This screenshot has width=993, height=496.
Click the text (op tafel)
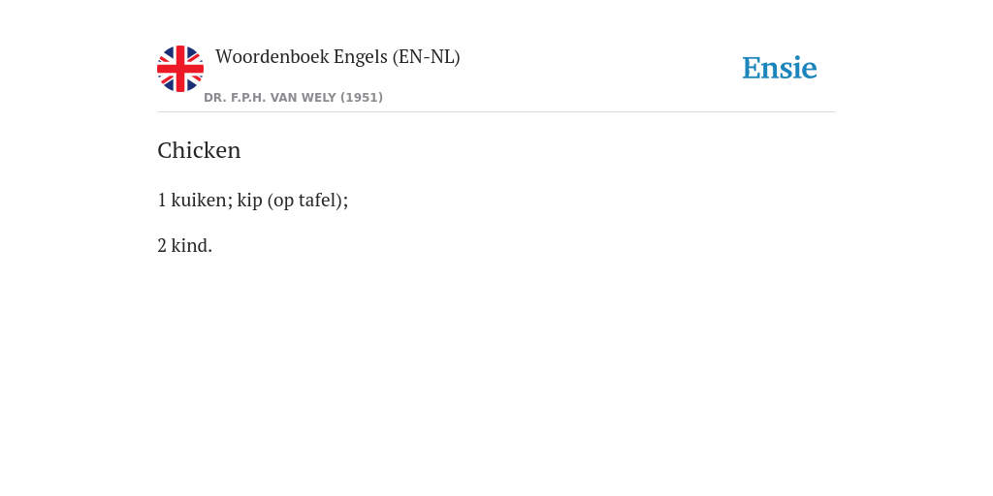tap(307, 201)
